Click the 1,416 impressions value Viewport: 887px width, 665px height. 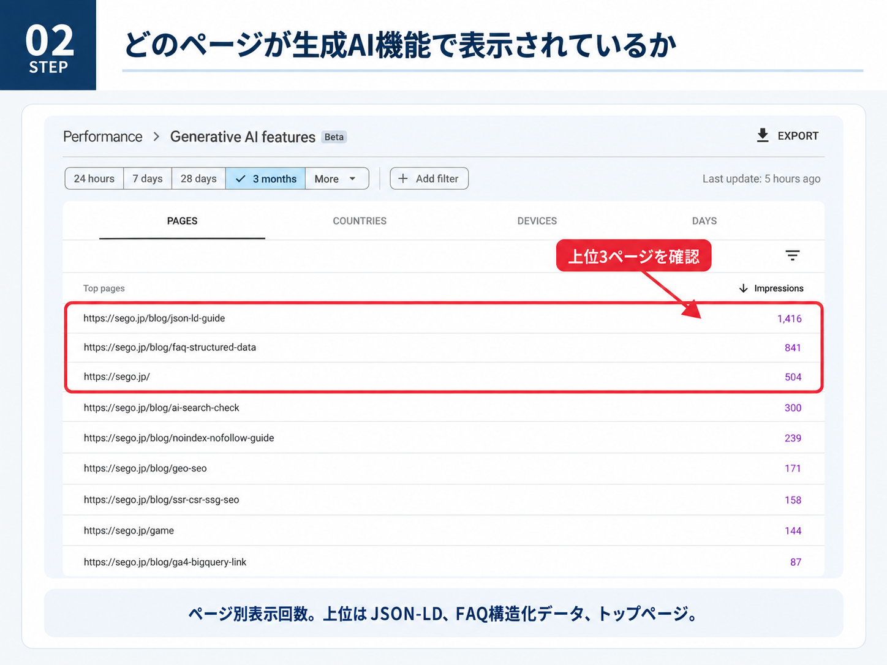789,318
